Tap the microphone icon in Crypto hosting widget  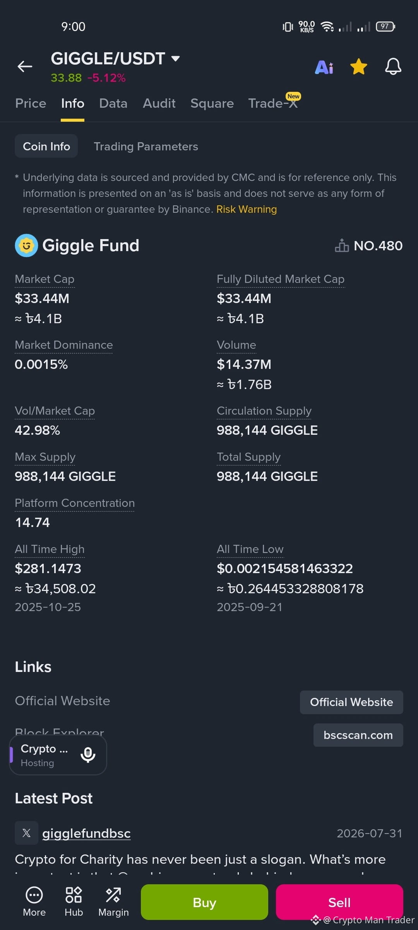[88, 754]
